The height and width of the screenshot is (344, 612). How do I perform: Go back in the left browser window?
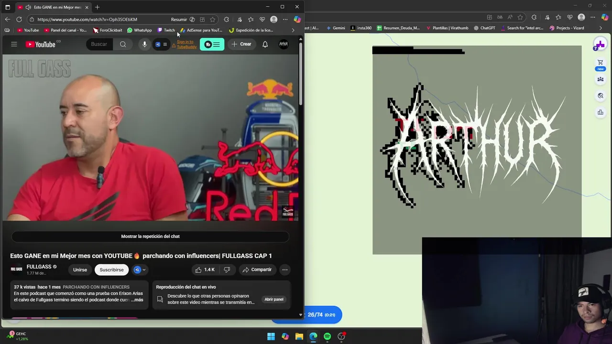[7, 19]
